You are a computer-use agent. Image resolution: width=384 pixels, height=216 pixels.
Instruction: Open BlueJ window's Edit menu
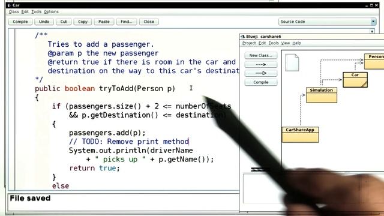262,43
